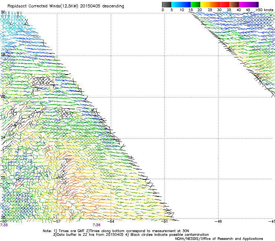275x241 pixels.
Task: Click the '0' legend scale label
Action: point(163,10)
